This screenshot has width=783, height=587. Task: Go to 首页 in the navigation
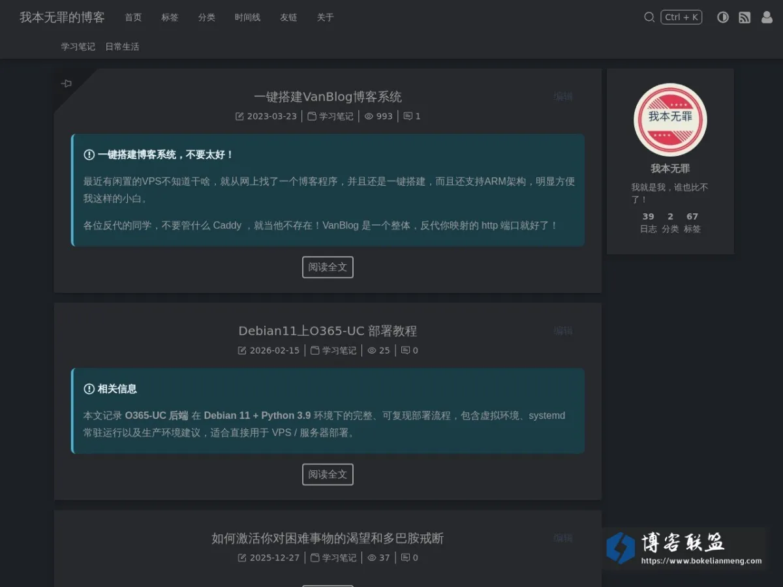tap(133, 18)
